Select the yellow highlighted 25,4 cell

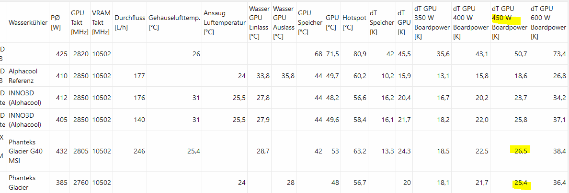pos(519,183)
